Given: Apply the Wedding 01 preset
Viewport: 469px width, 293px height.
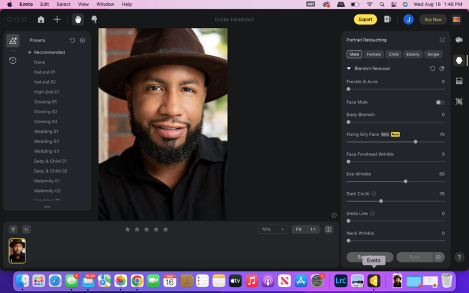Looking at the screenshot, I should [46, 132].
